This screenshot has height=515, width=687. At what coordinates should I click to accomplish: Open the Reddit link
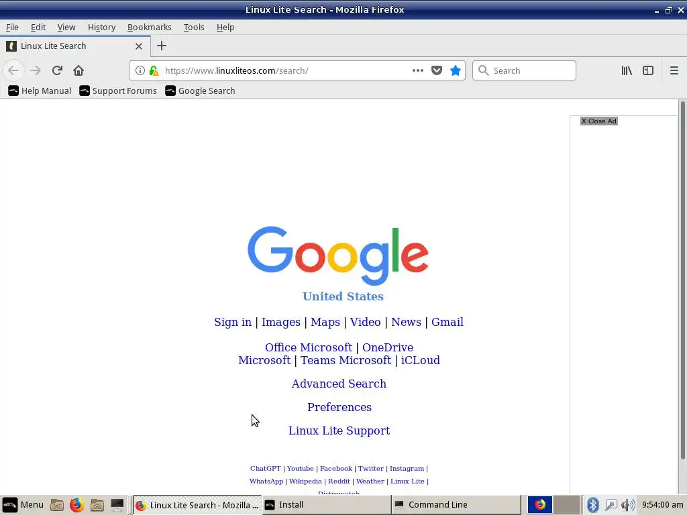pyautogui.click(x=339, y=481)
